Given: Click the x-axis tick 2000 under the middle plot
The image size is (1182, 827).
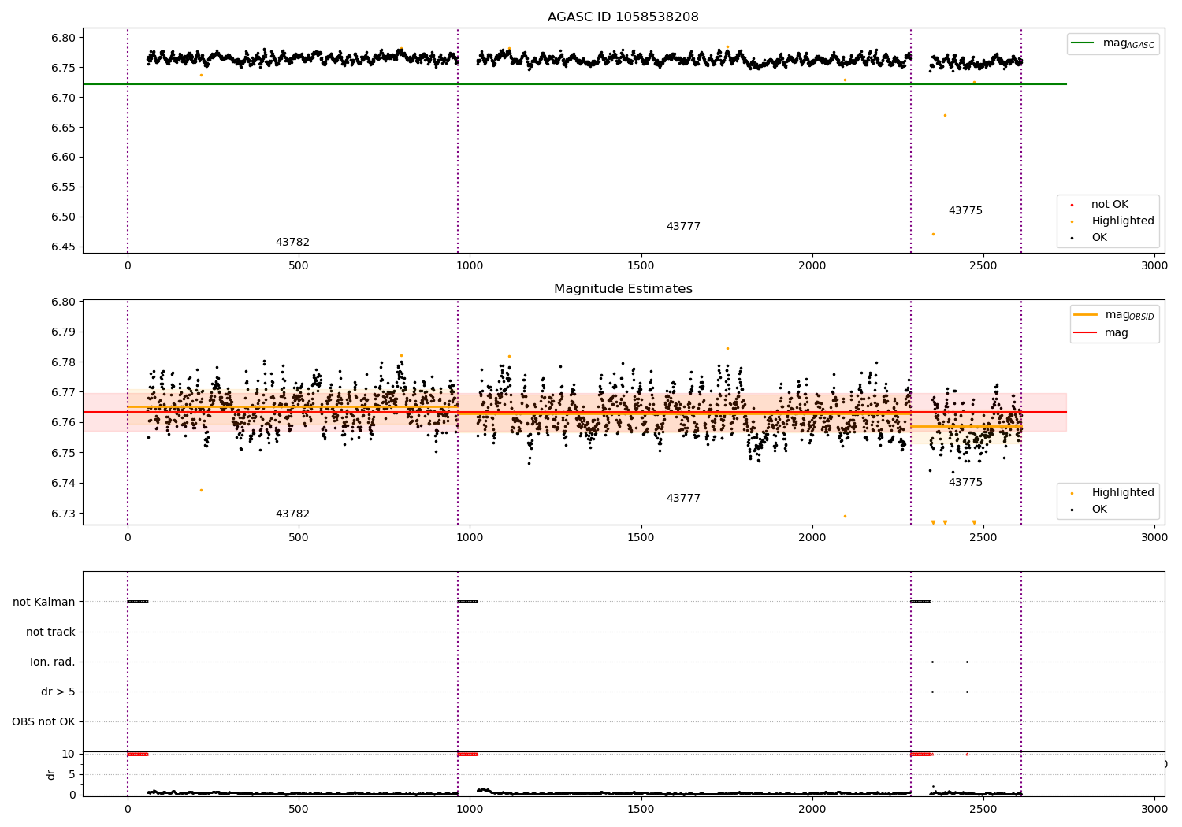Looking at the screenshot, I should coord(812,538).
